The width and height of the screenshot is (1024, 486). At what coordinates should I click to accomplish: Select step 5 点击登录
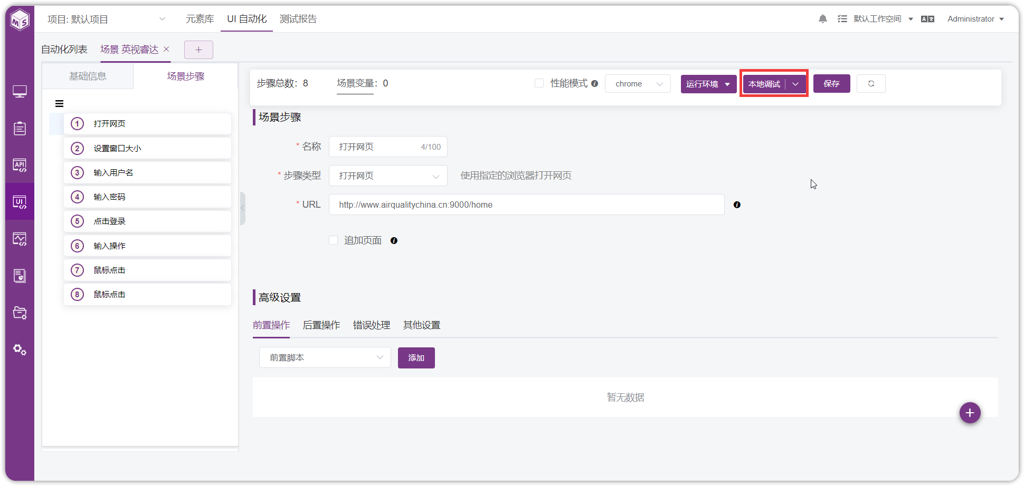click(148, 221)
